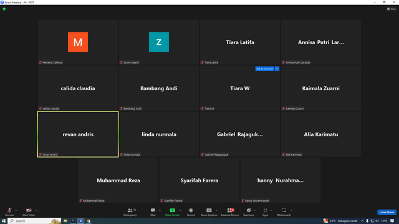Click the system tray network icon
Image resolution: width=399 pixels, height=224 pixels.
372,221
